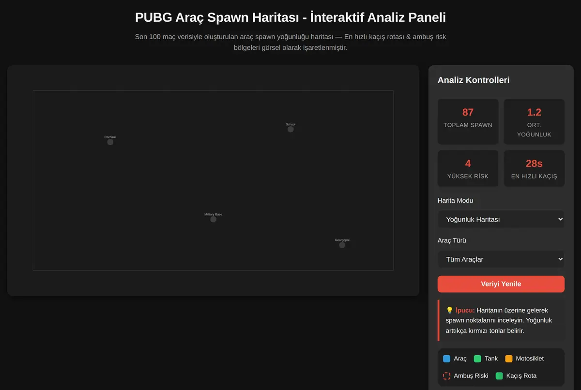The width and height of the screenshot is (581, 390).
Task: Click the 28s fastest escape value
Action: tap(534, 164)
